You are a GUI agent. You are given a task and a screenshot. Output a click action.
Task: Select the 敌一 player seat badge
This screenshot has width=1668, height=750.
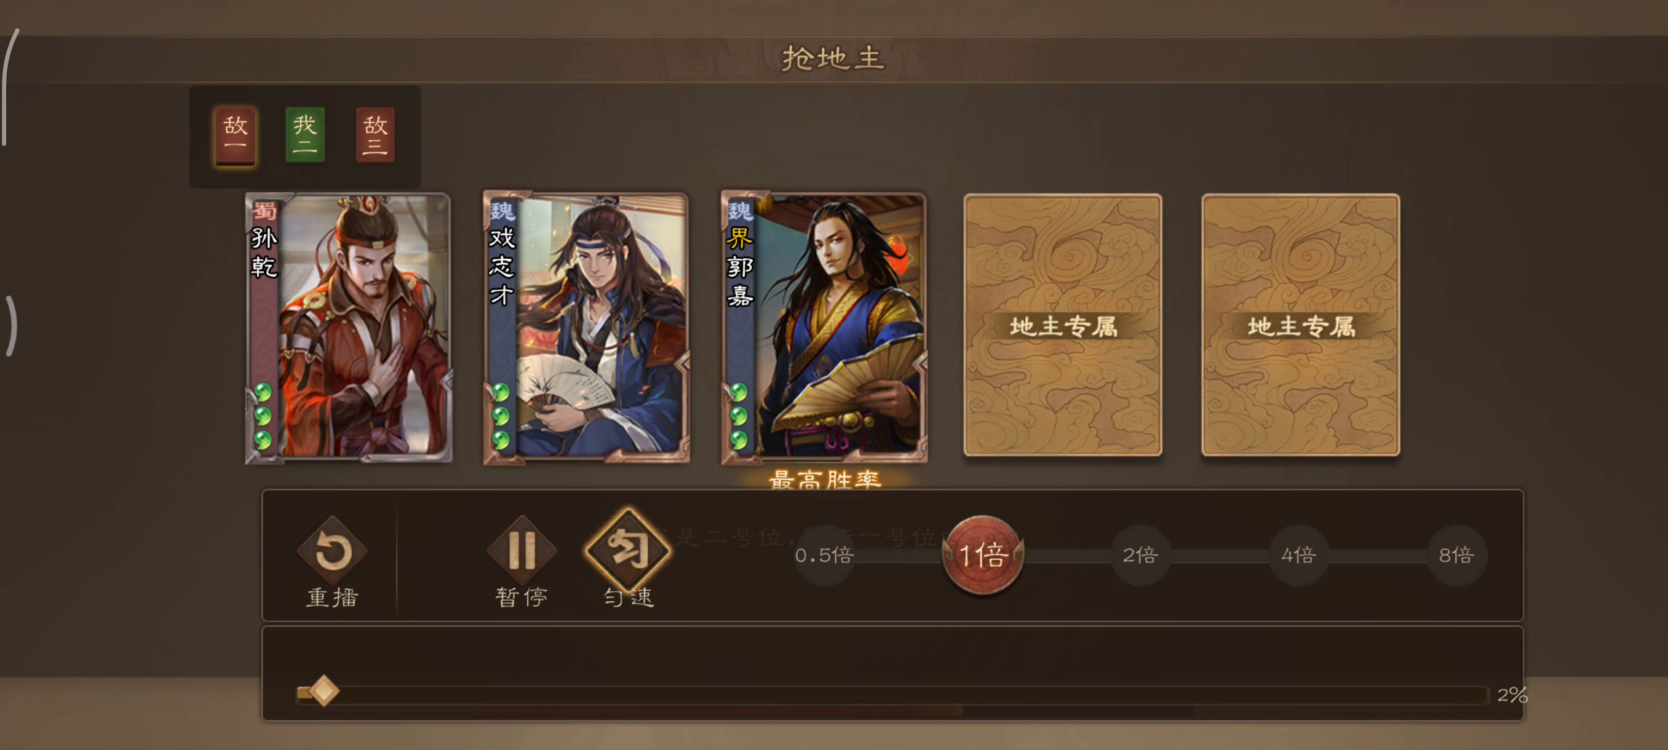[x=235, y=136]
